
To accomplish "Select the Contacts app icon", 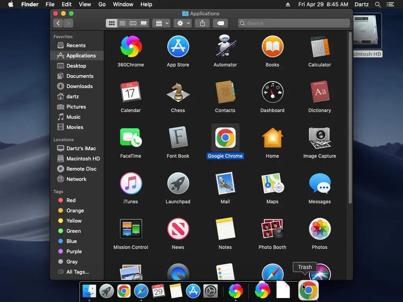I will point(225,92).
